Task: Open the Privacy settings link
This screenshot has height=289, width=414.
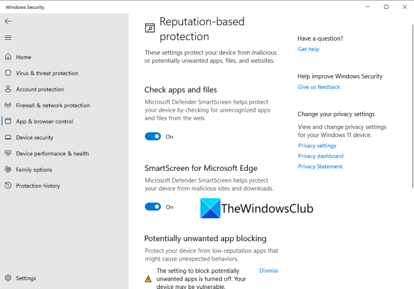Action: (317, 145)
